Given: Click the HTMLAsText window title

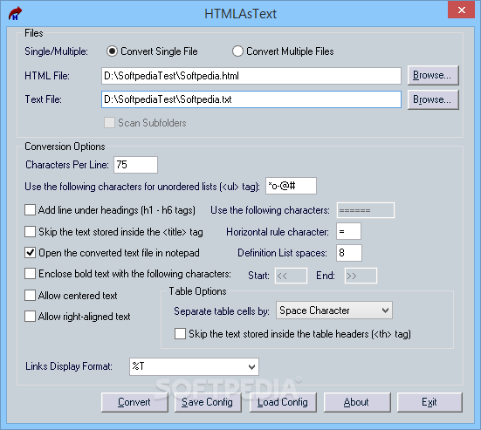Looking at the screenshot, I should point(241,14).
